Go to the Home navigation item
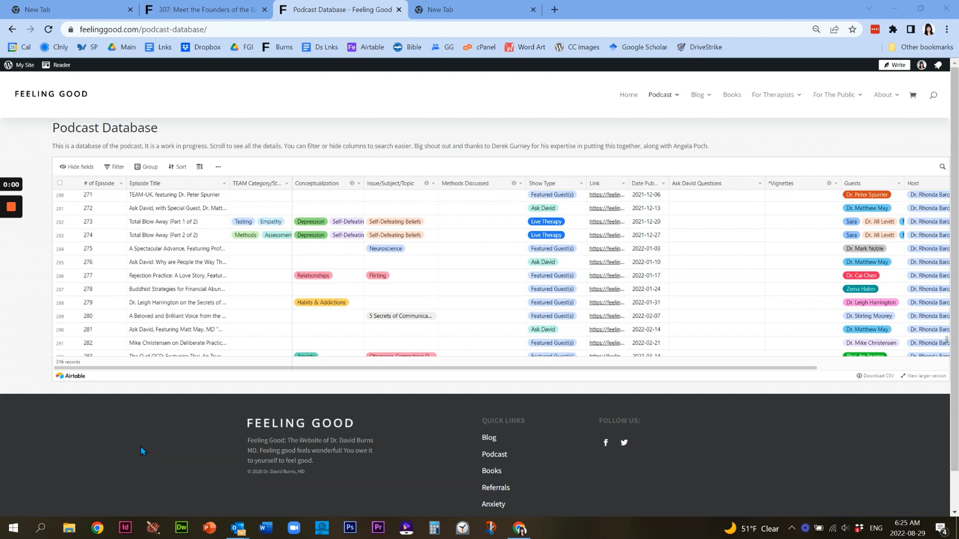This screenshot has height=539, width=959. (x=629, y=95)
